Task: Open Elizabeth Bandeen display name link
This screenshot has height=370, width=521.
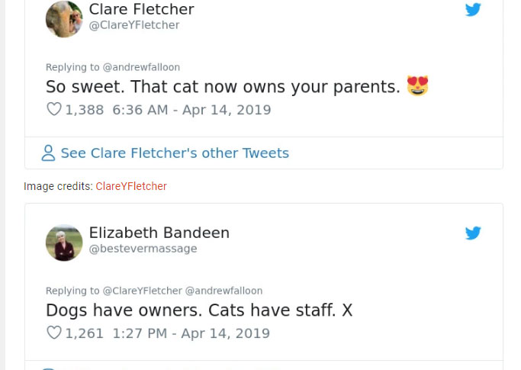Action: (159, 233)
